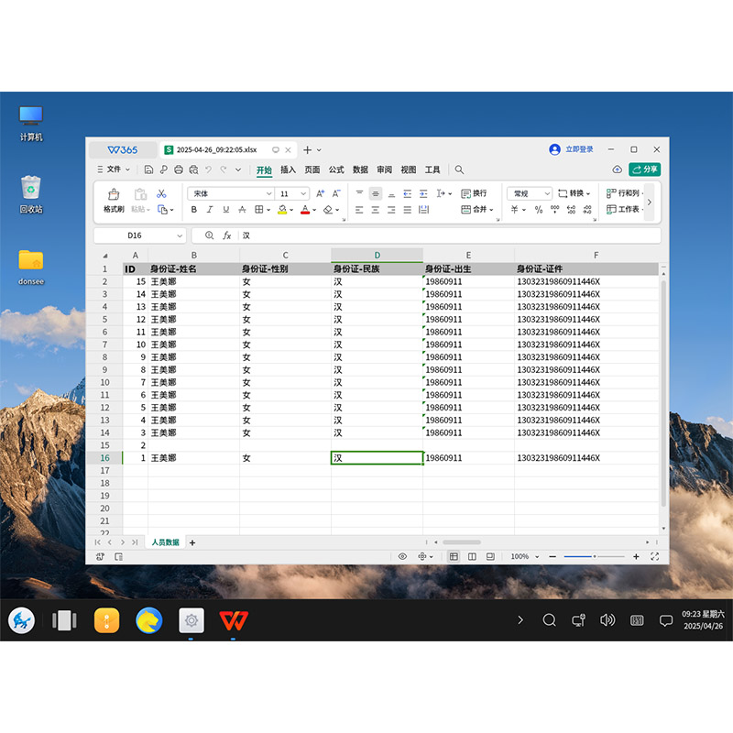Viewport: 733px width, 733px height.
Task: Click the Print icon in quick toolbar
Action: (179, 170)
